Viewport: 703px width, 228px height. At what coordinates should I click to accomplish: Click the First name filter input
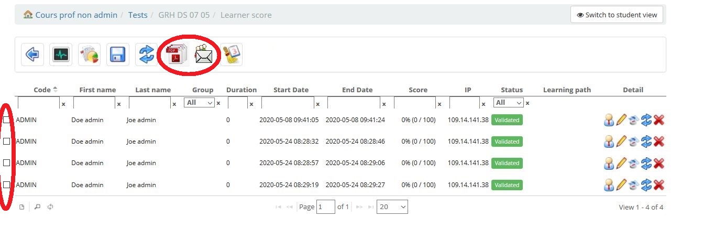94,103
